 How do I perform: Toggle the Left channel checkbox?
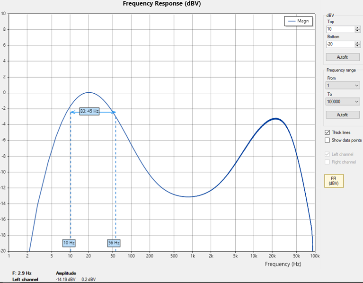pos(327,154)
